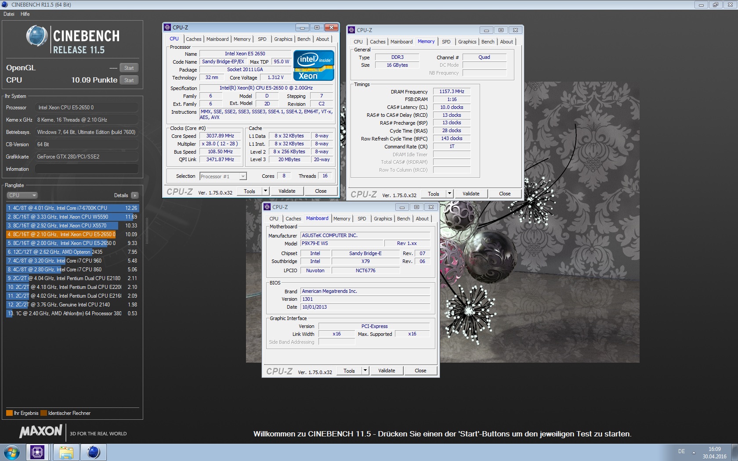Select ranking row Xeon W5590
738x461 pixels.
coord(72,217)
